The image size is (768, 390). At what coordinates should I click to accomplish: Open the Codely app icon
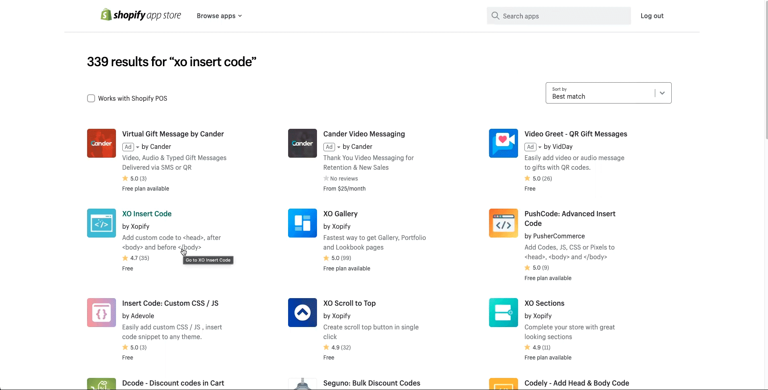(x=504, y=384)
